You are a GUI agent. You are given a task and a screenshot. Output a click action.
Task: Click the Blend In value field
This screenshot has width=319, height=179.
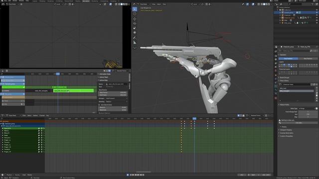click(113, 107)
